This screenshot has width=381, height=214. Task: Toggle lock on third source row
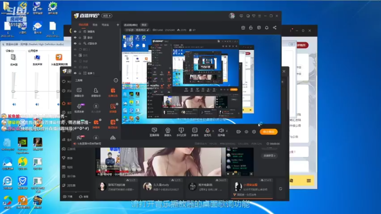coord(80,43)
